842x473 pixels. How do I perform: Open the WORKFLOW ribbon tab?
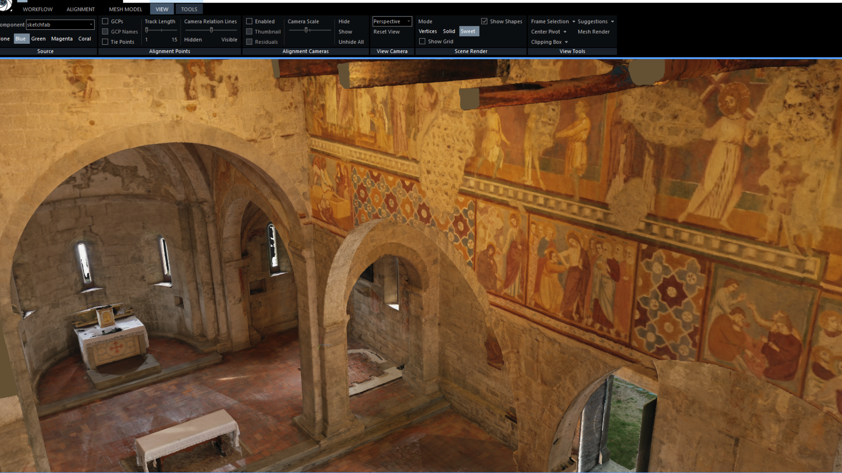tap(38, 9)
